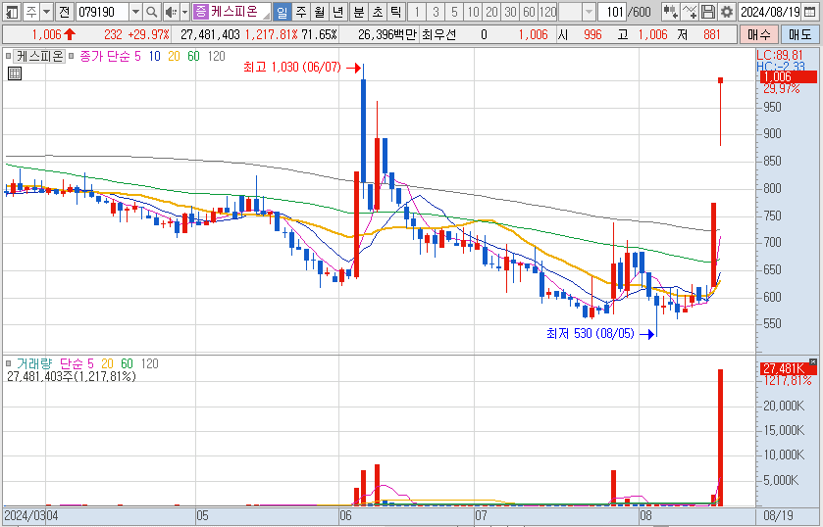Click the add indicator line icon
The height and width of the screenshot is (527, 823).
(x=690, y=11)
